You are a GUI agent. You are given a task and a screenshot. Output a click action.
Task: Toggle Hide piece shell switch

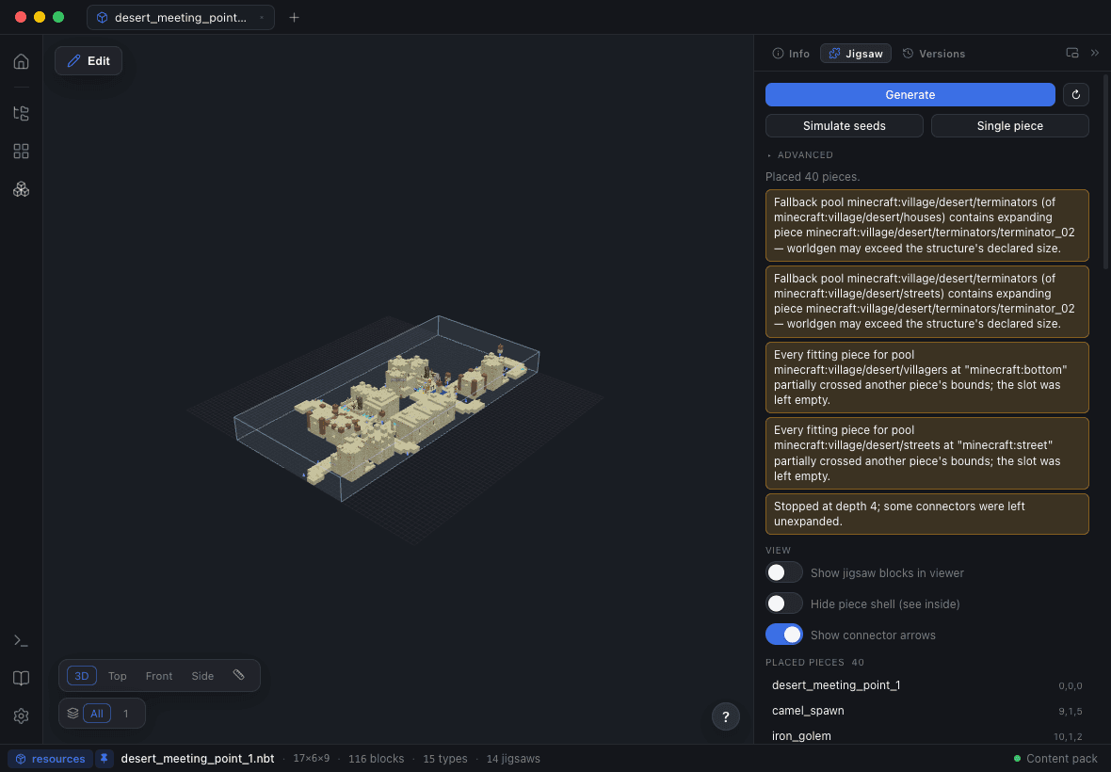(783, 603)
